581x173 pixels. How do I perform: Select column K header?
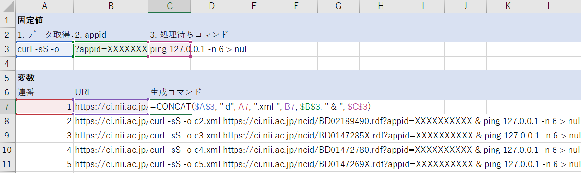[x=508, y=7]
